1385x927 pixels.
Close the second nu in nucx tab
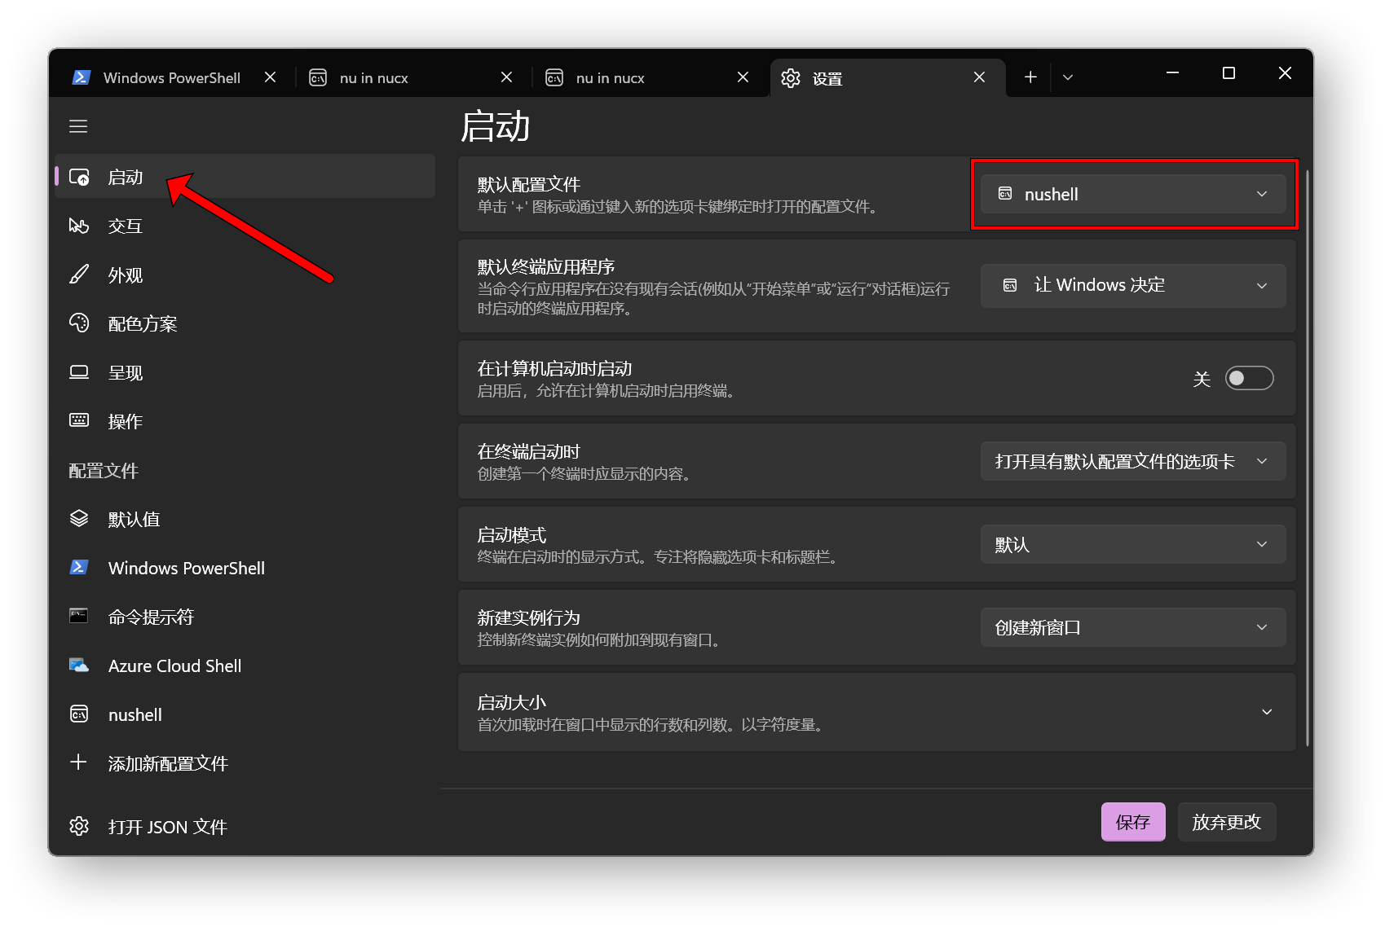[743, 77]
